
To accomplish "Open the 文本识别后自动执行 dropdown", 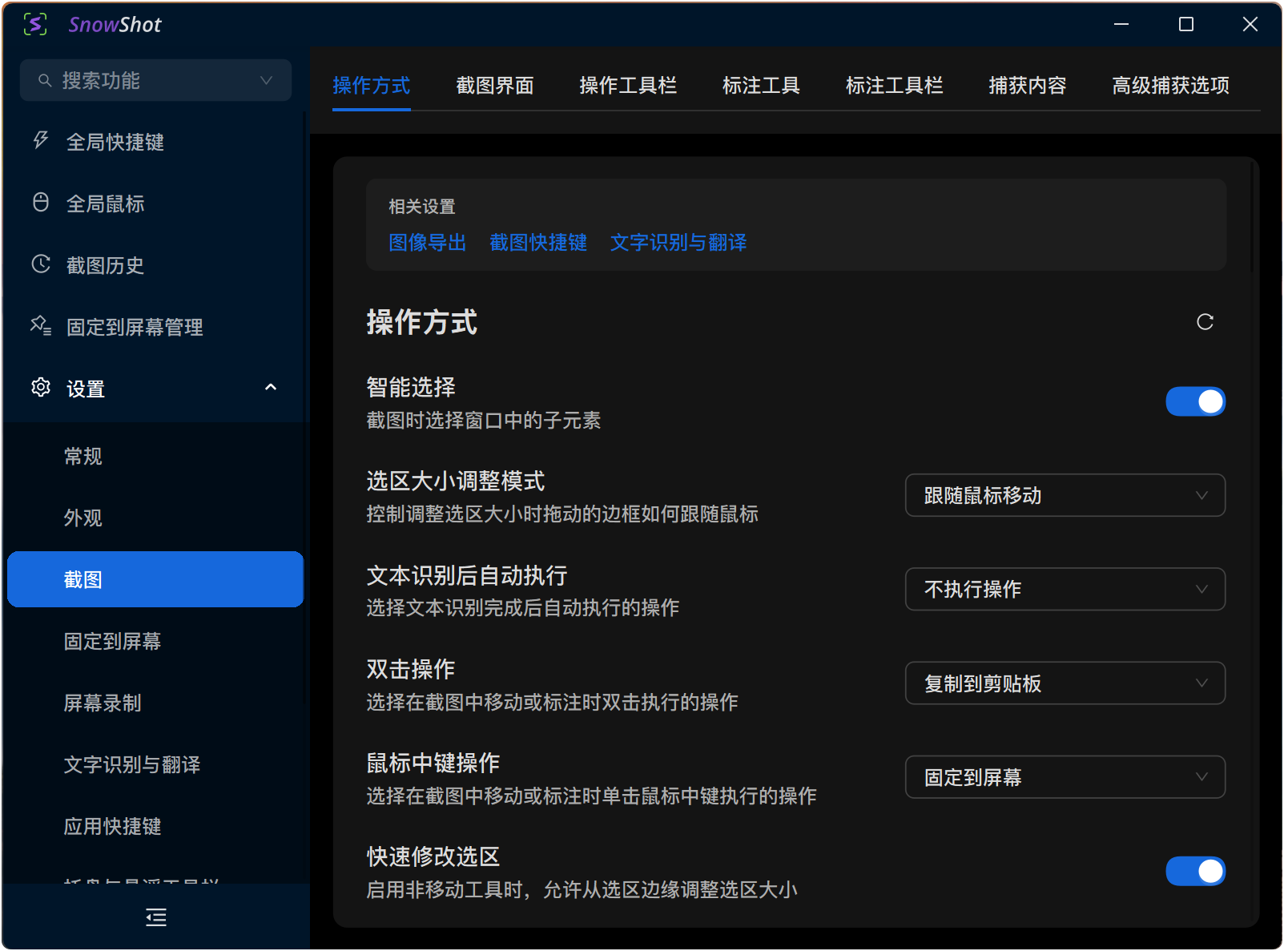I will point(1065,589).
